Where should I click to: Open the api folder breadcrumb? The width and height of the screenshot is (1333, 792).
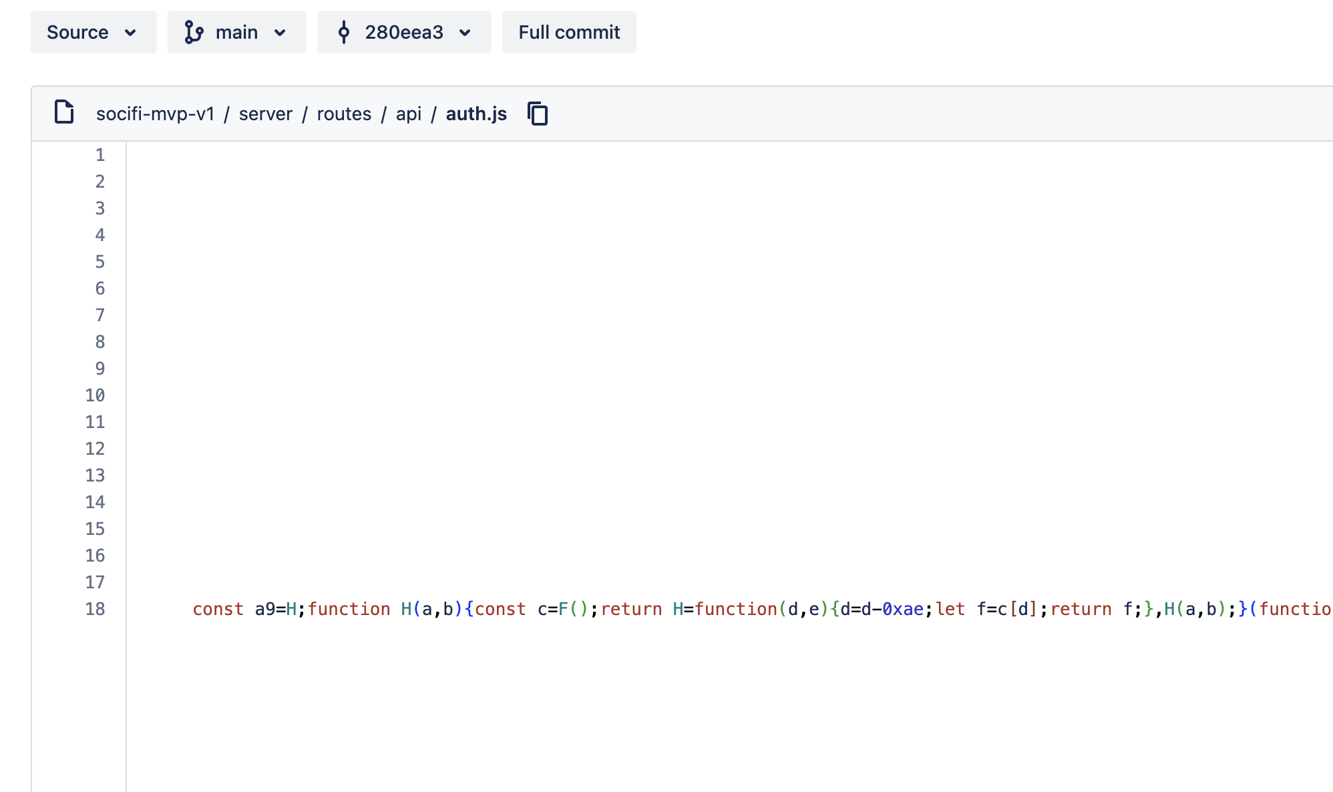pyautogui.click(x=408, y=114)
